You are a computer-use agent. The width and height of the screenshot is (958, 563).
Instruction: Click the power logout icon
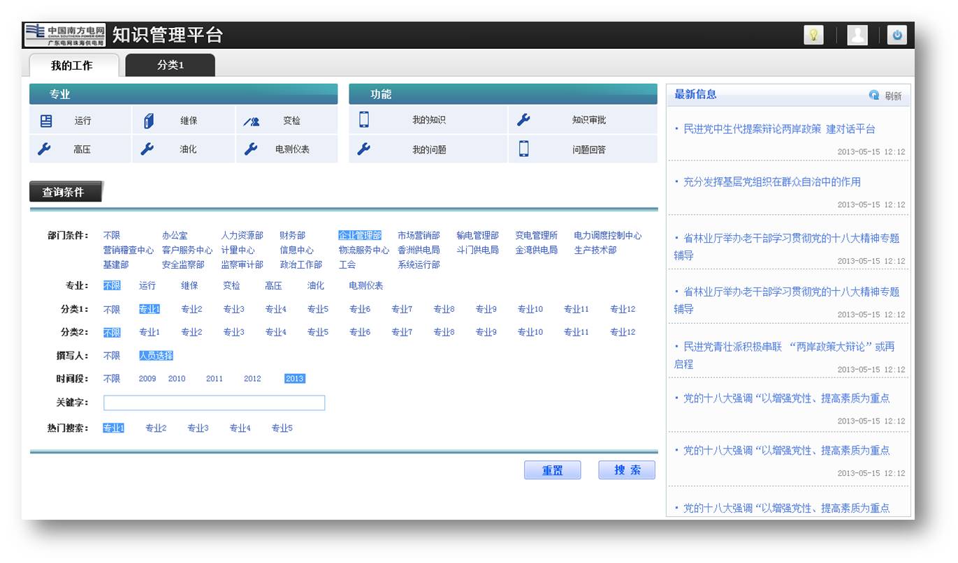coord(897,35)
